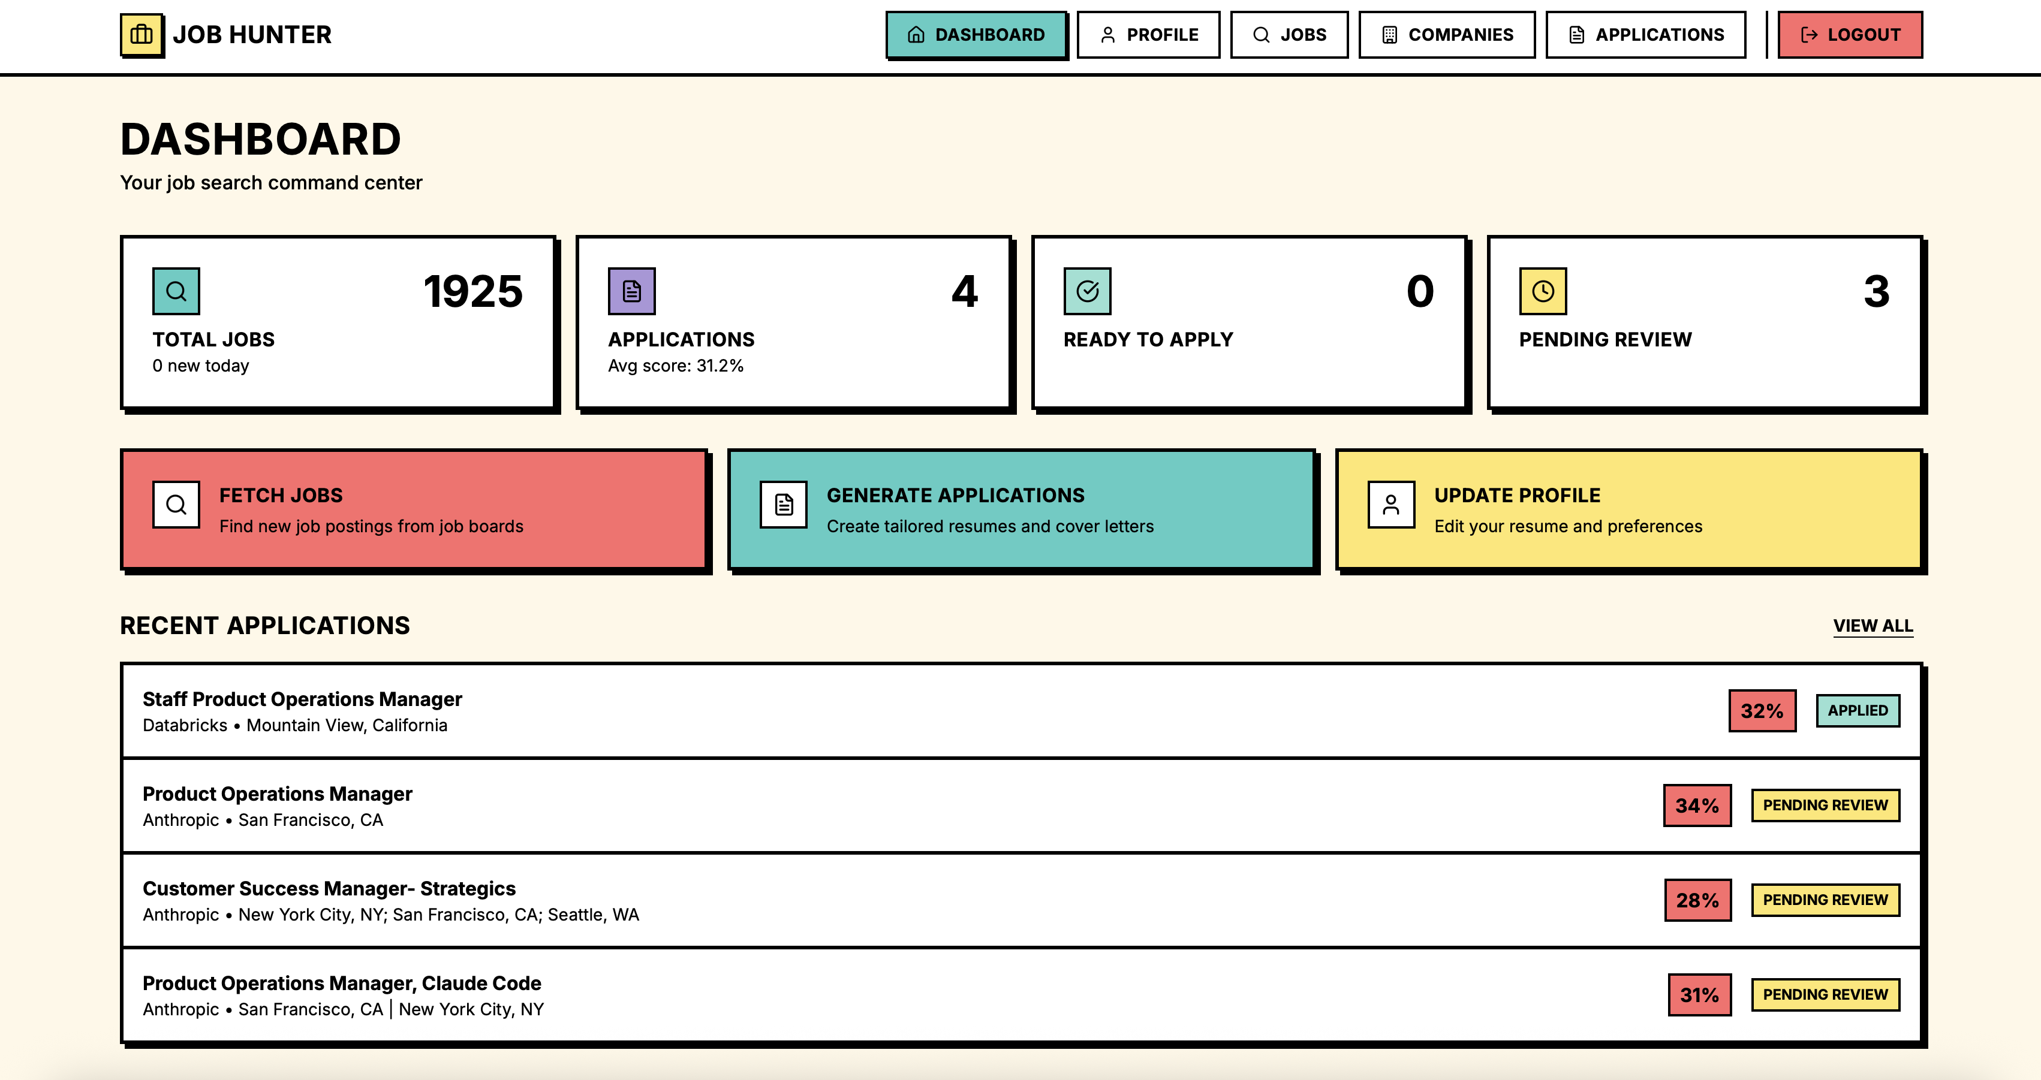Screen dimensions: 2041x1080
Task: Open Staff Product Operations Manager application row
Action: pyautogui.click(x=302, y=699)
